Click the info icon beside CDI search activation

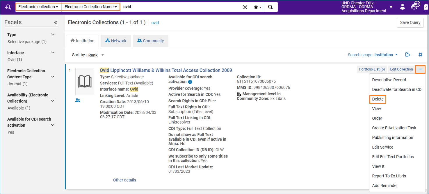point(190,82)
